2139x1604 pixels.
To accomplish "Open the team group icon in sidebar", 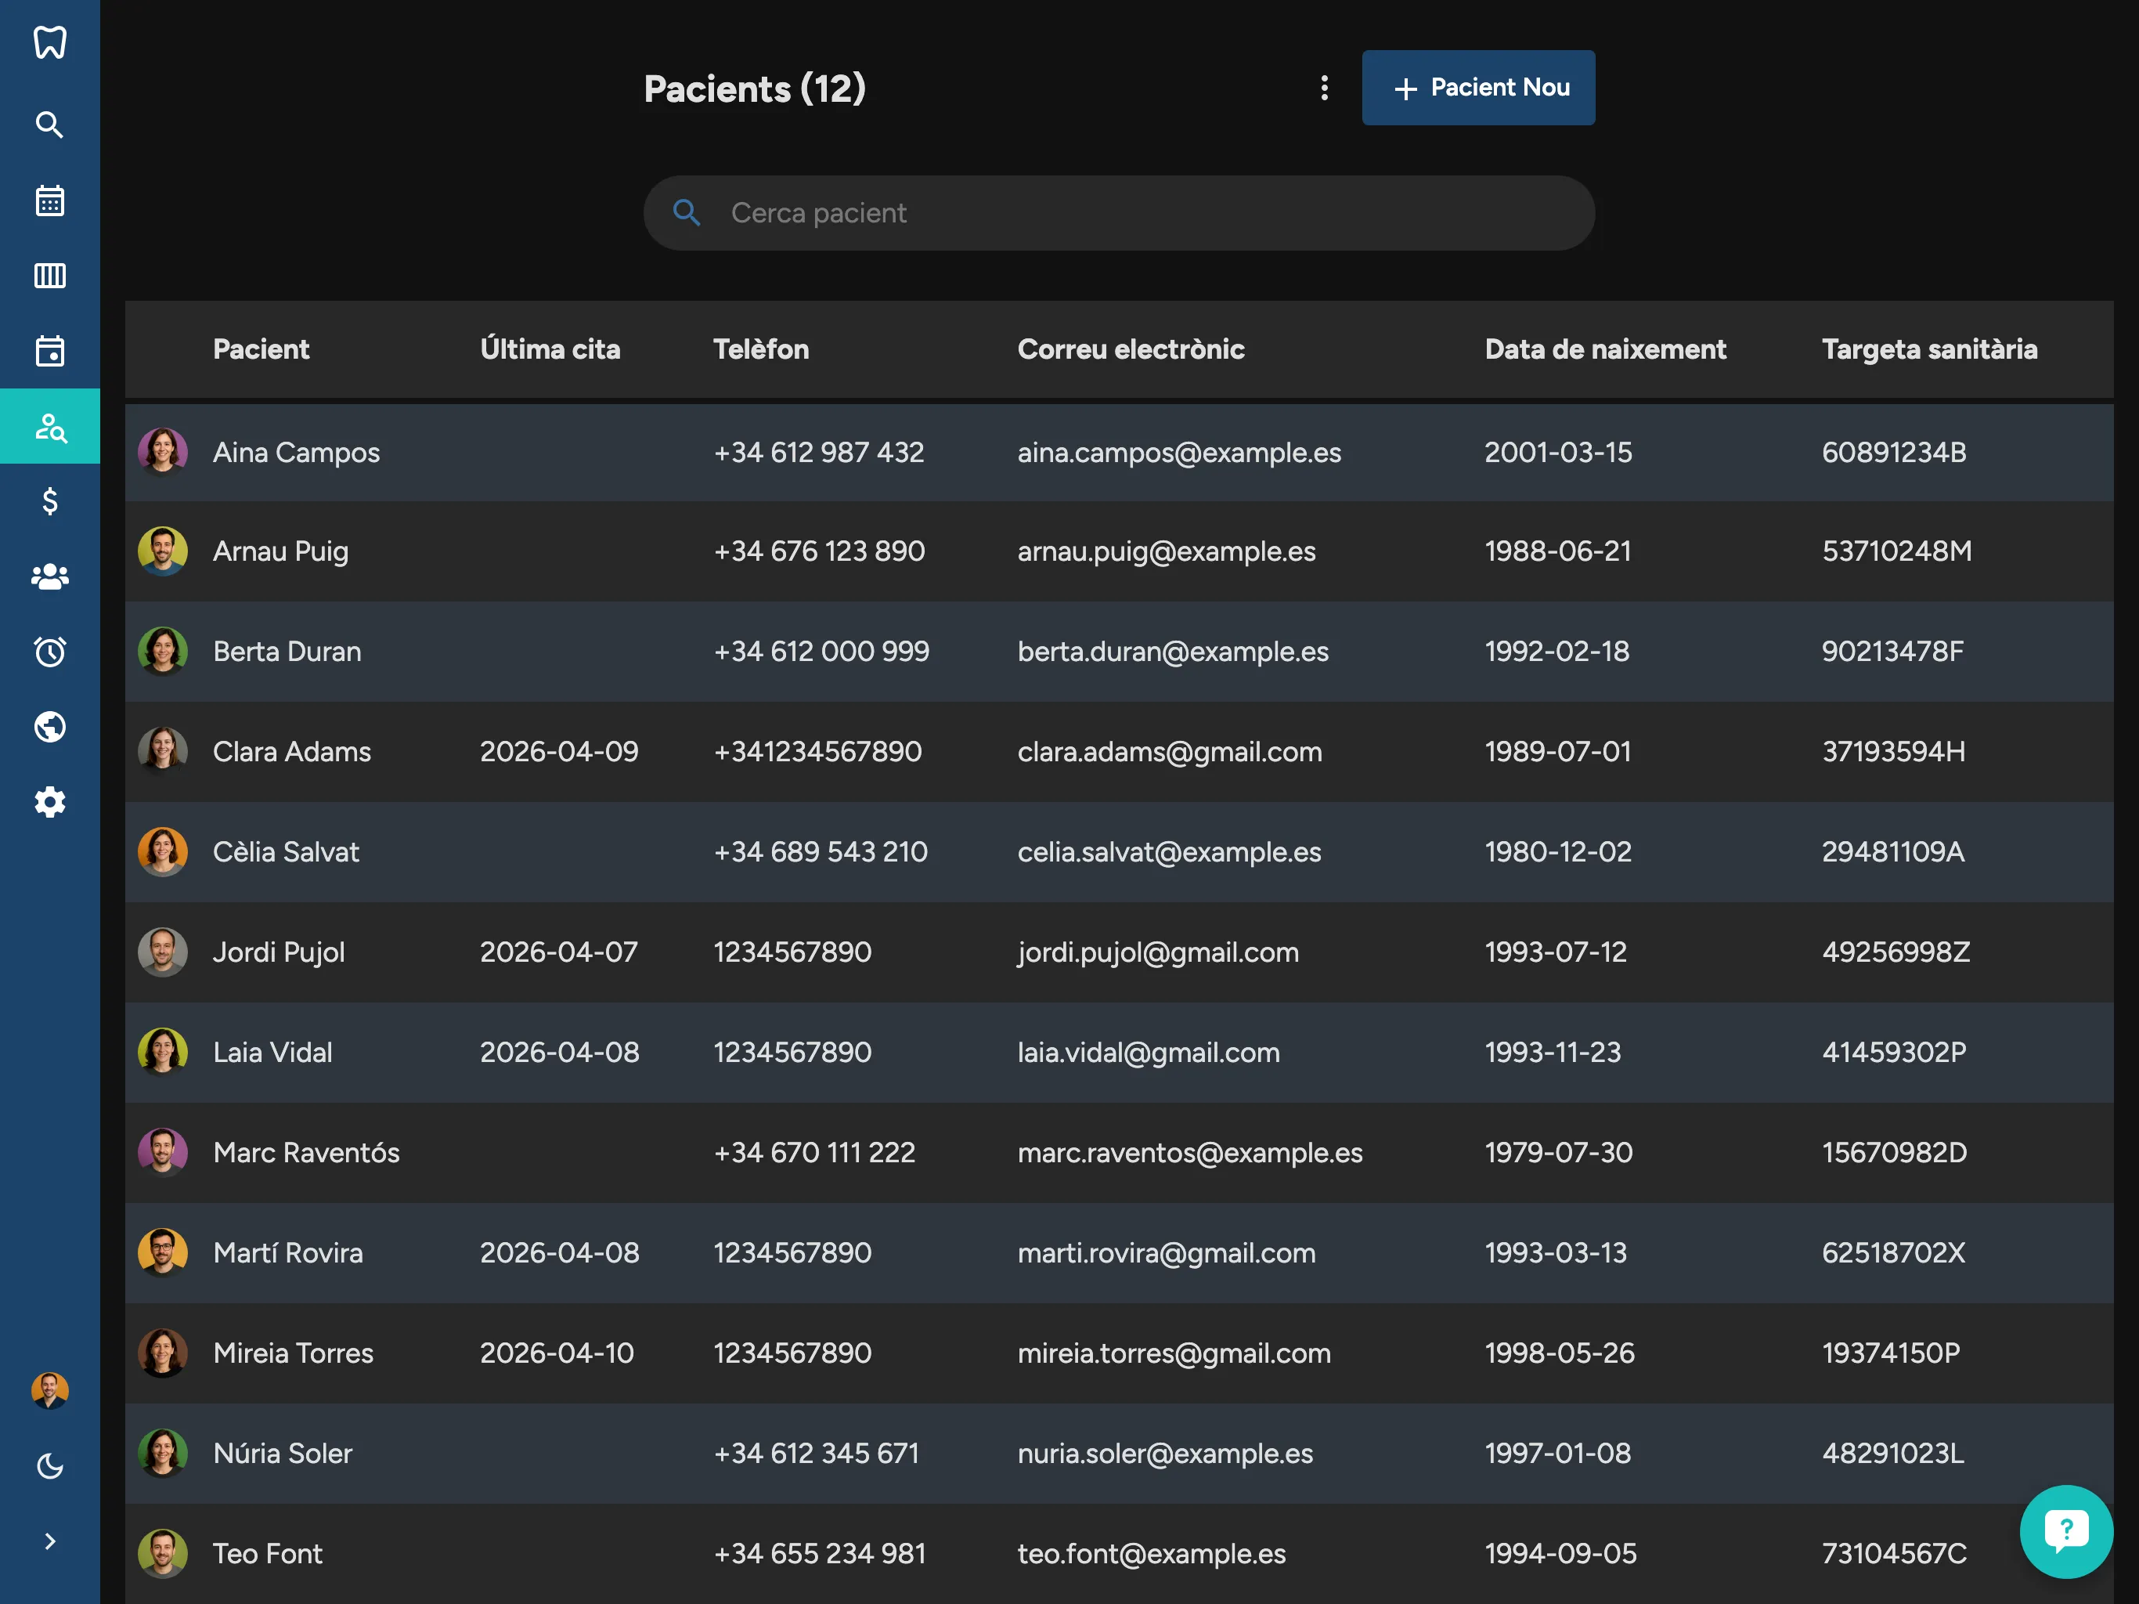I will [49, 576].
